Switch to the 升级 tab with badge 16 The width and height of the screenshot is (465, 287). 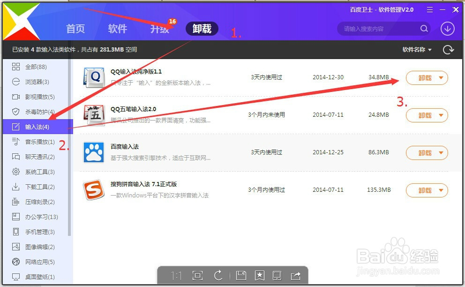pos(160,29)
